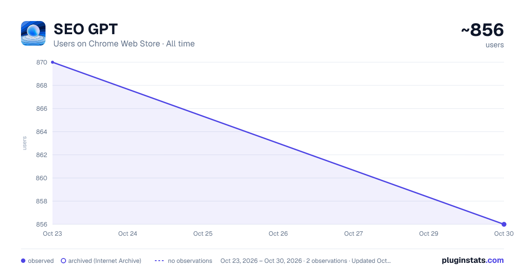
Task: Click the 856 y-axis label
Action: (42, 224)
